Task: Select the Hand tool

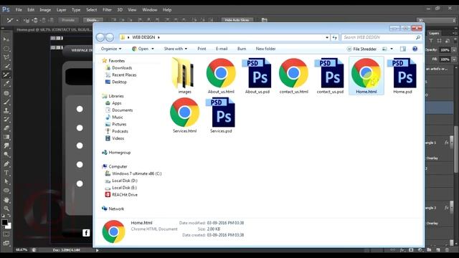Action: tap(6, 200)
